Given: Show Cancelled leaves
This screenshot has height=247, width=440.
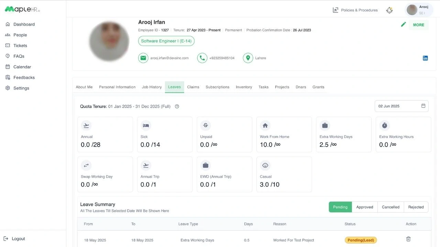Looking at the screenshot, I should pos(390,207).
